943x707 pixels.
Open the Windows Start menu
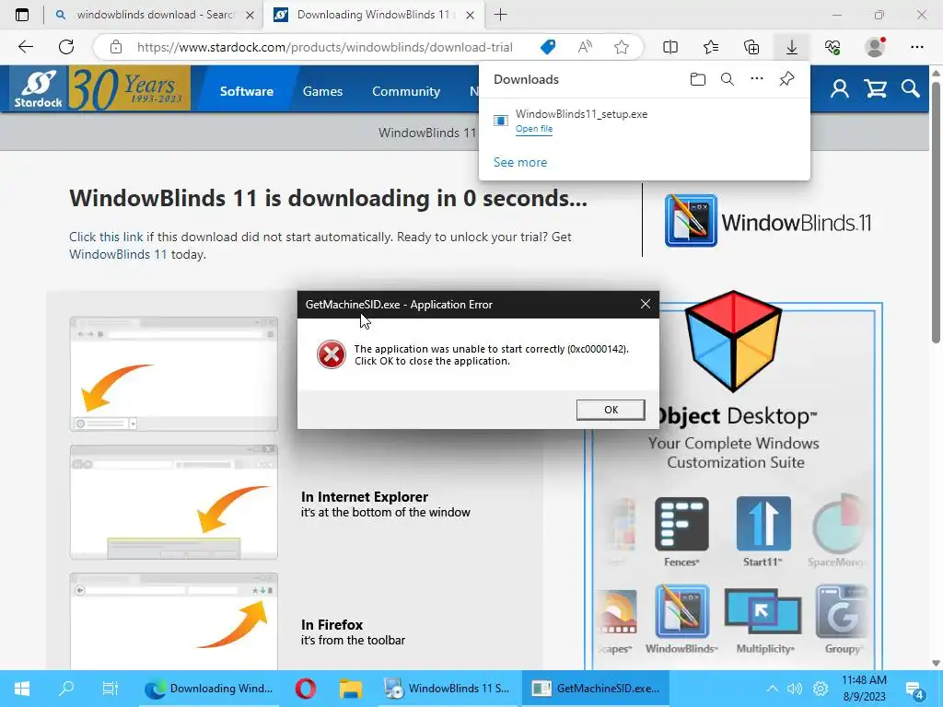click(x=22, y=689)
